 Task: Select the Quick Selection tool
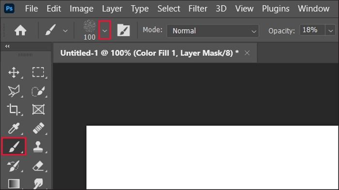point(38,91)
